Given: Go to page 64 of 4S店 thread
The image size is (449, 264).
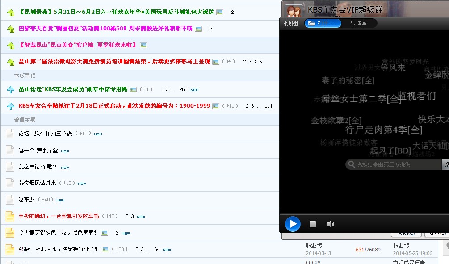Looking at the screenshot, I should (157, 250).
